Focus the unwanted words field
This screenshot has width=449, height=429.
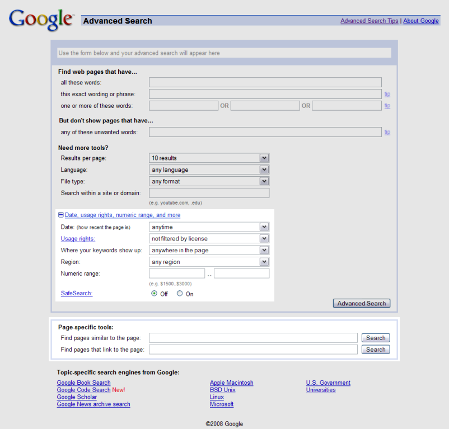[265, 132]
